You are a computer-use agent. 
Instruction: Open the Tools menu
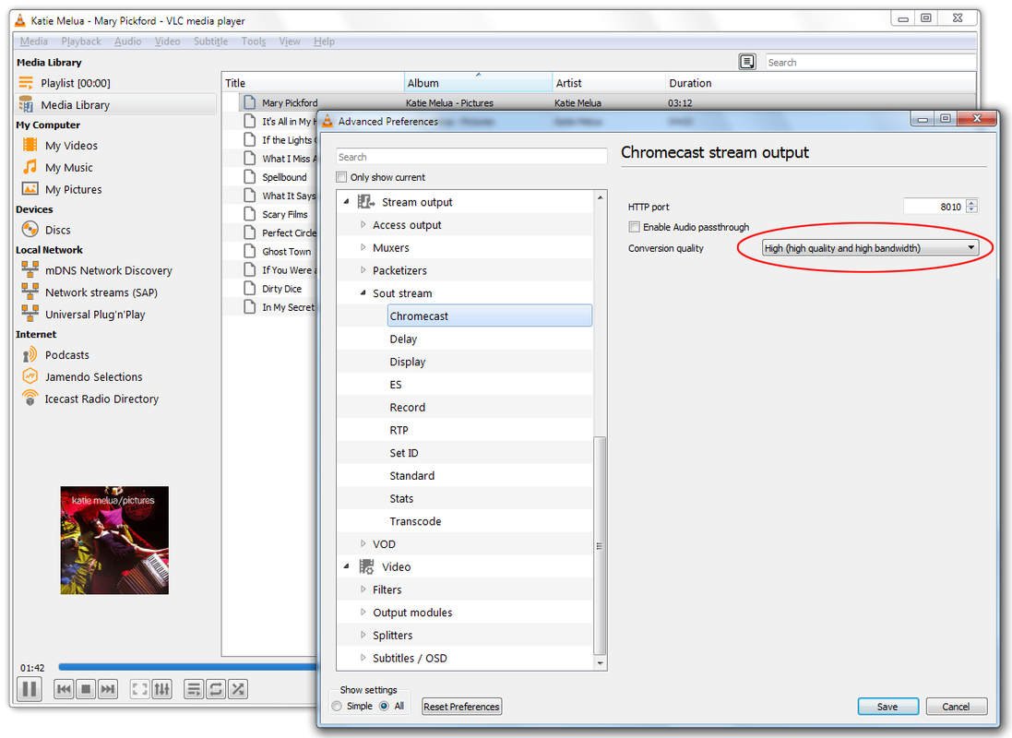tap(254, 42)
